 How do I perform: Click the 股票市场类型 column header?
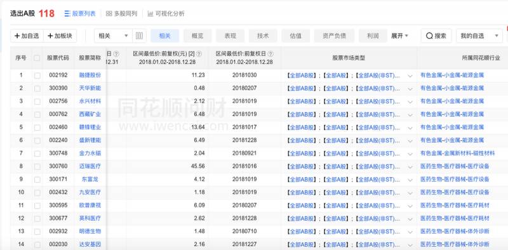coord(349,58)
